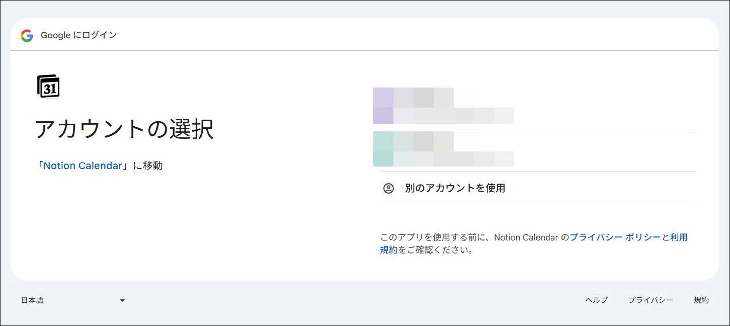Click the Notion Calendar app icon
Screen dimensions: 730x326
click(48, 87)
